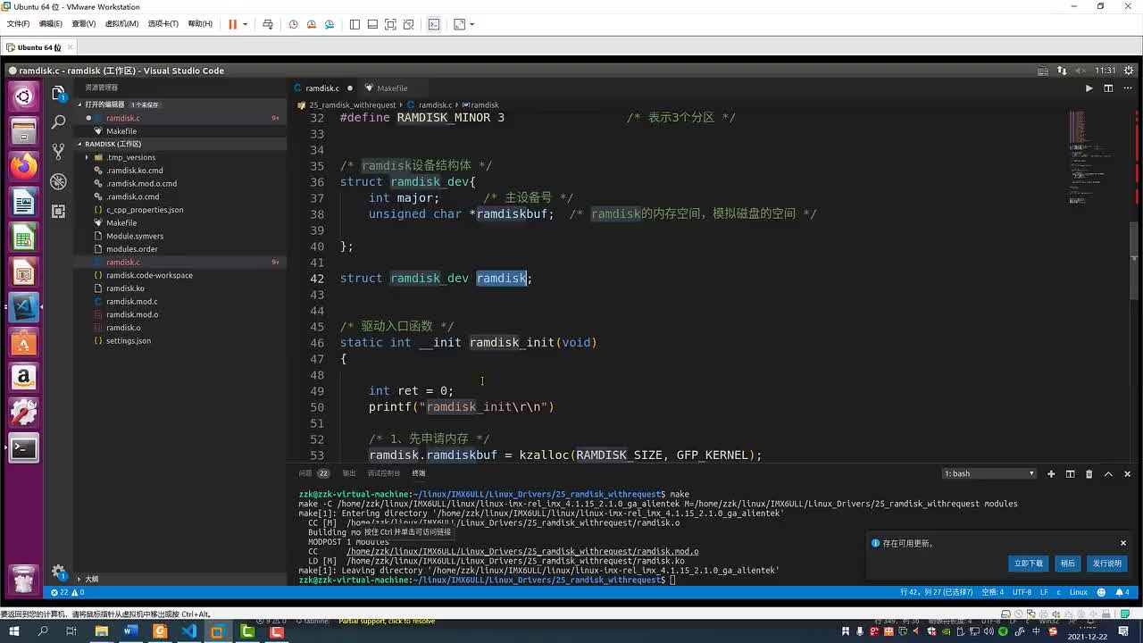Open notifications bell in status bar

[1123, 592]
